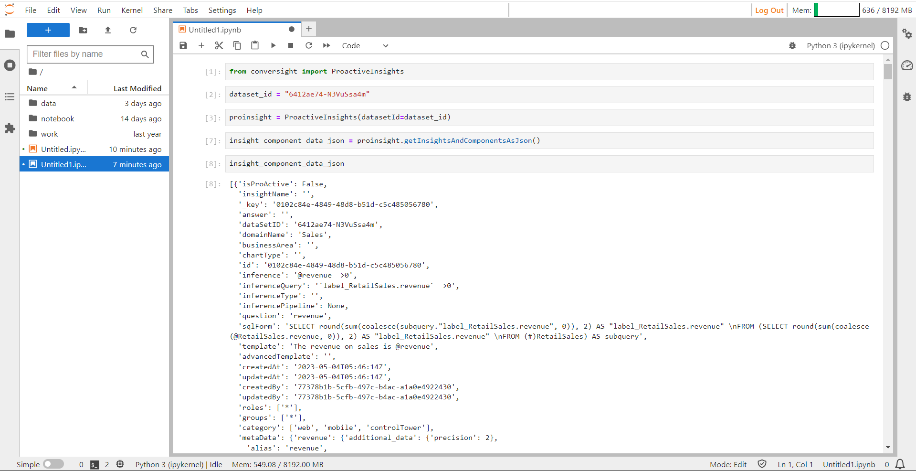The image size is (916, 471).
Task: Open the Extension Manager puzzle icon
Action: 10,128
